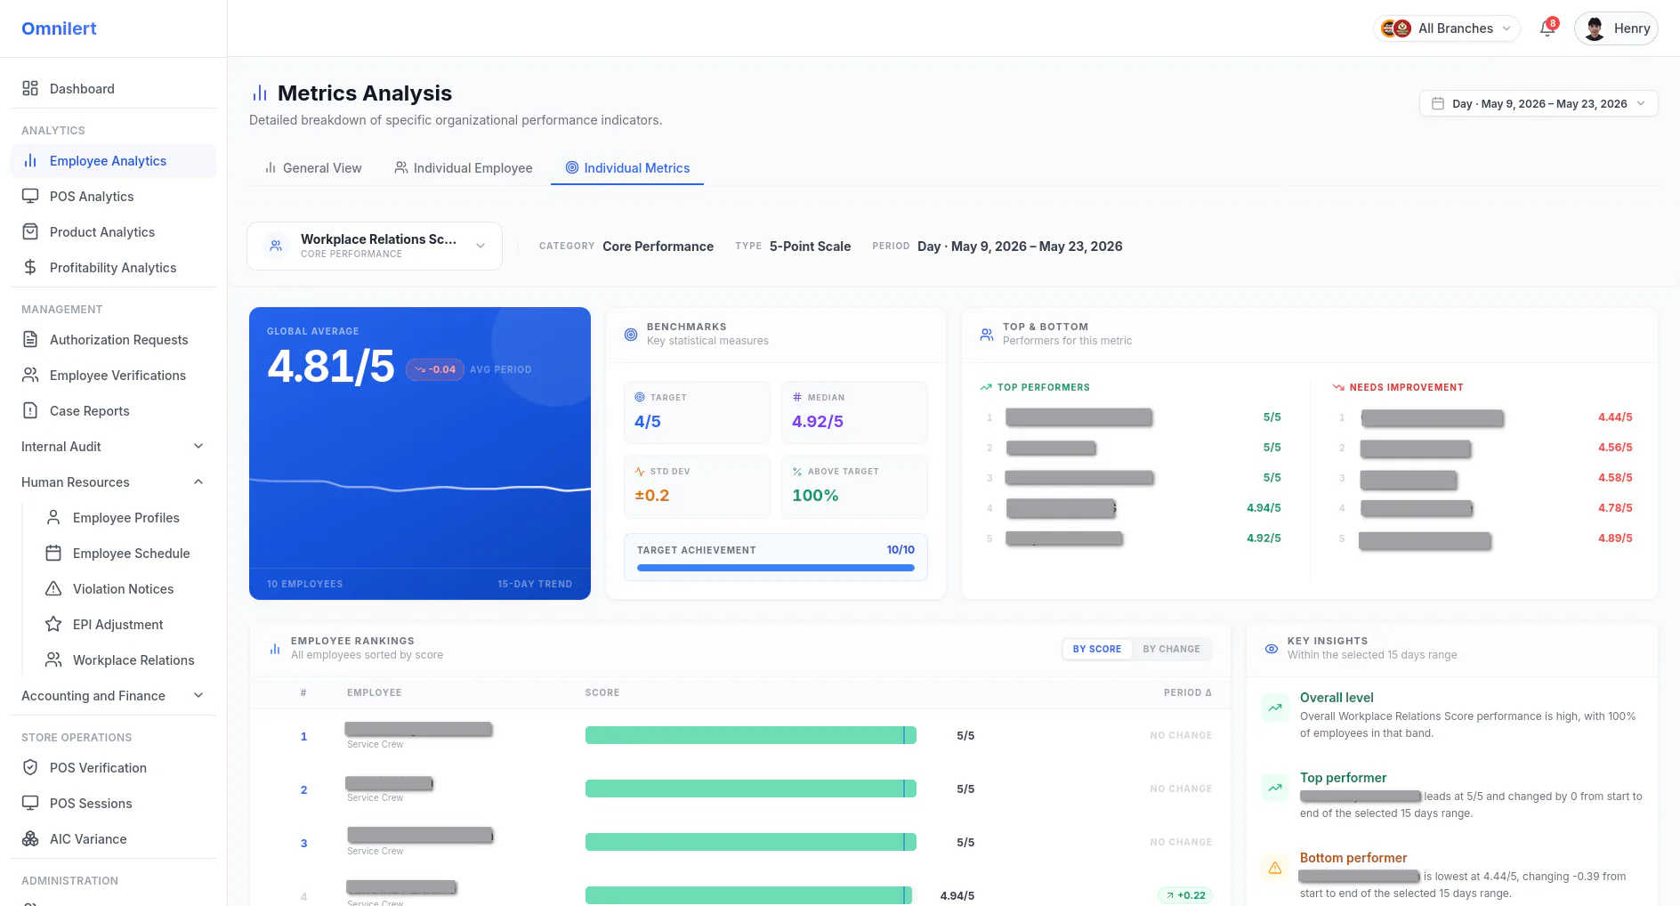The image size is (1680, 906).
Task: Open the All Branches dropdown
Action: click(1446, 28)
